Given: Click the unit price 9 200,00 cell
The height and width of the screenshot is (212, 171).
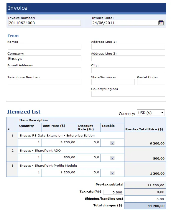Looking at the screenshot, I should point(59,142).
